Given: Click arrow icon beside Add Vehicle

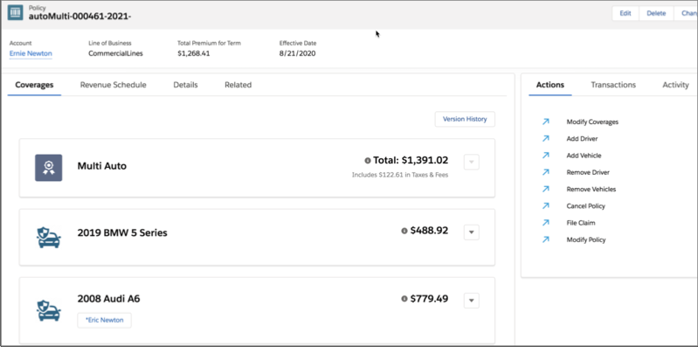Looking at the screenshot, I should coord(546,156).
